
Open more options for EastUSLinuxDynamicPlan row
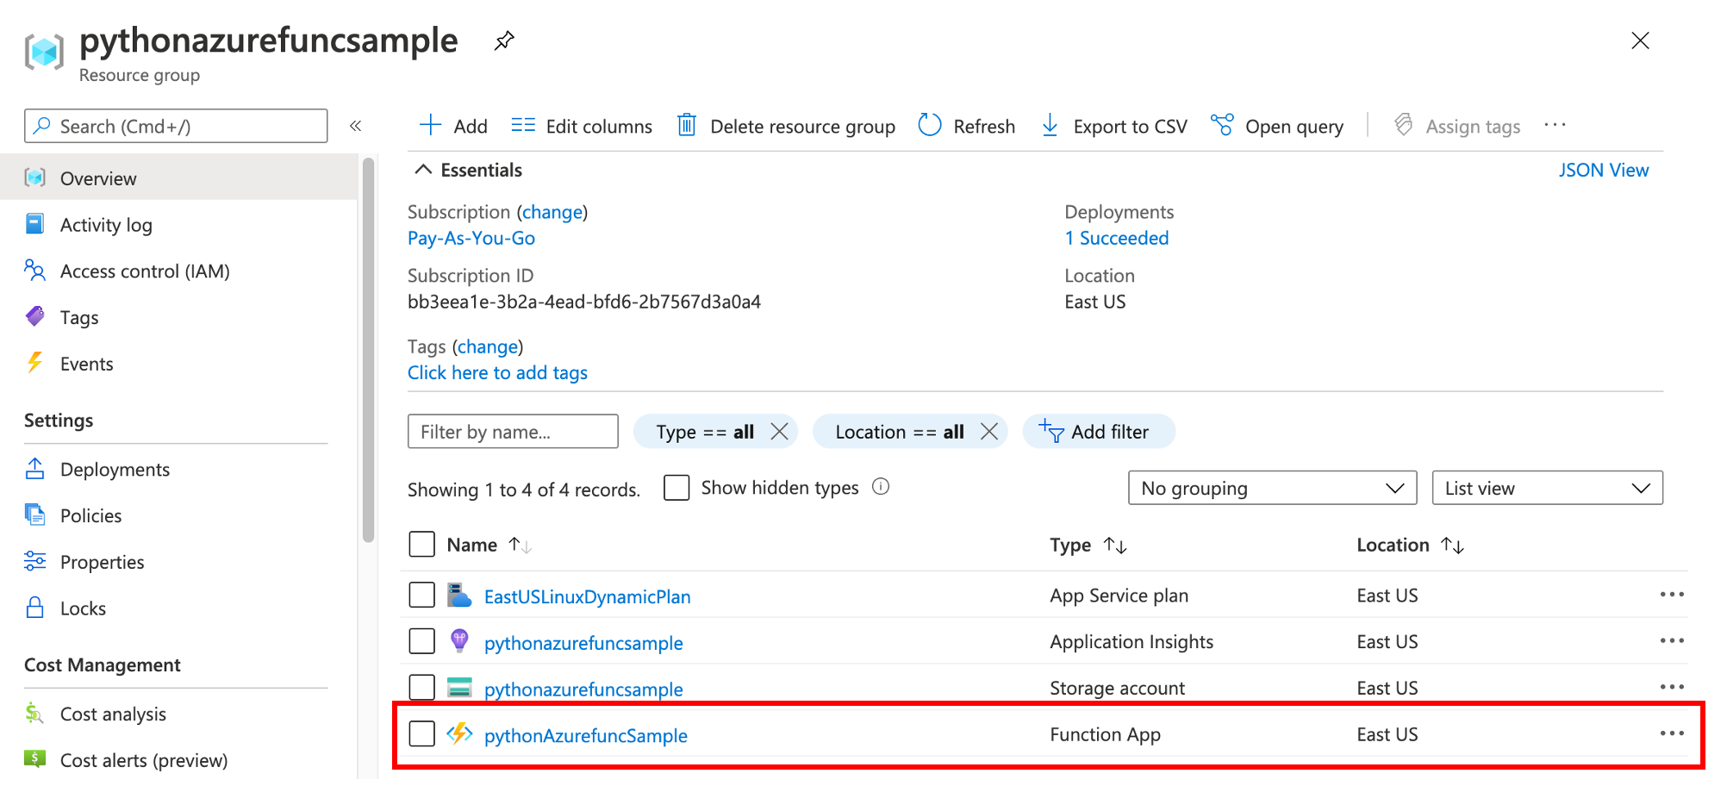[x=1671, y=595]
